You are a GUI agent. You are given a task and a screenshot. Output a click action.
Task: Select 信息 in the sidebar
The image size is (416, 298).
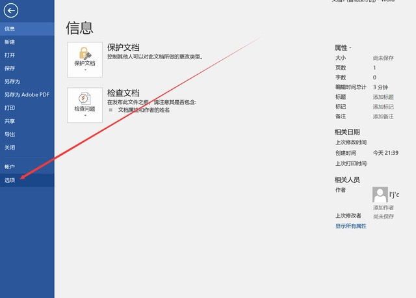(x=10, y=29)
